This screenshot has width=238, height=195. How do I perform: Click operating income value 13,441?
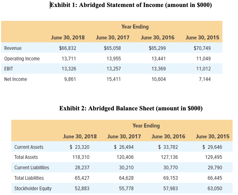[x=159, y=59]
